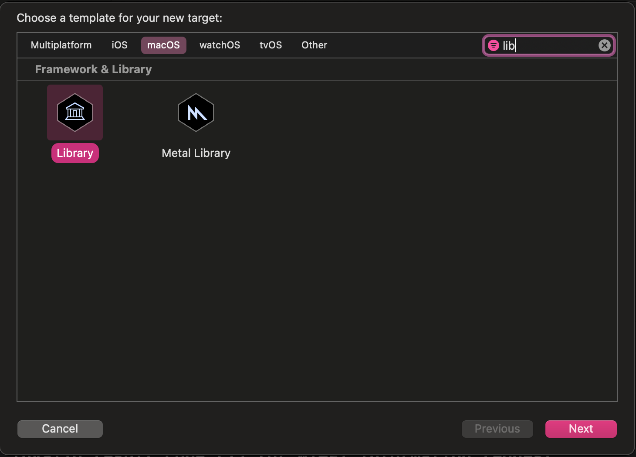Focus the template filter search field
Image resolution: width=636 pixels, height=457 pixels.
[549, 45]
